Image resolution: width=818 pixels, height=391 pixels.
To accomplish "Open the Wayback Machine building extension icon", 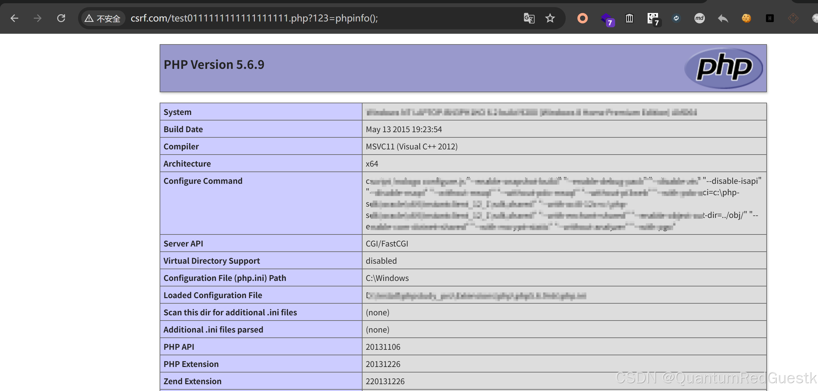I will (629, 18).
